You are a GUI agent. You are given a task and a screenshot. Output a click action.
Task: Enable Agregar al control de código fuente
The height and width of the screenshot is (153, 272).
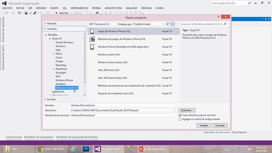pos(180,119)
